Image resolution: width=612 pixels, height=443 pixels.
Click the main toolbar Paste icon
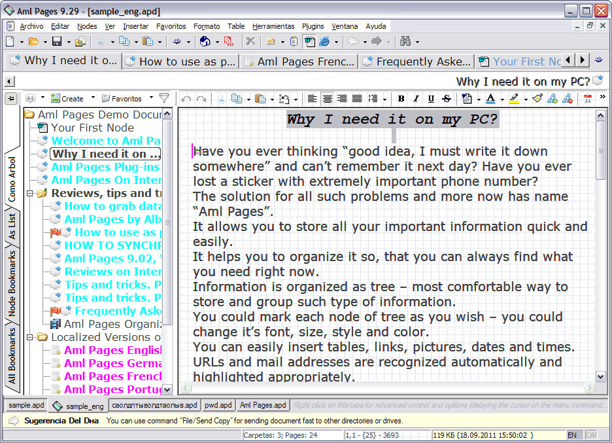click(x=148, y=41)
